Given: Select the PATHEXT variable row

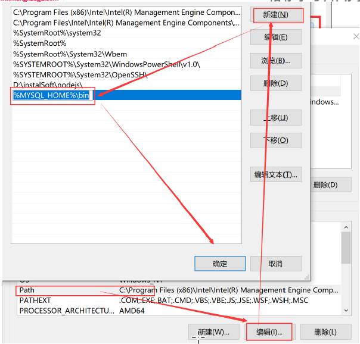Looking at the screenshot, I should point(179,300).
